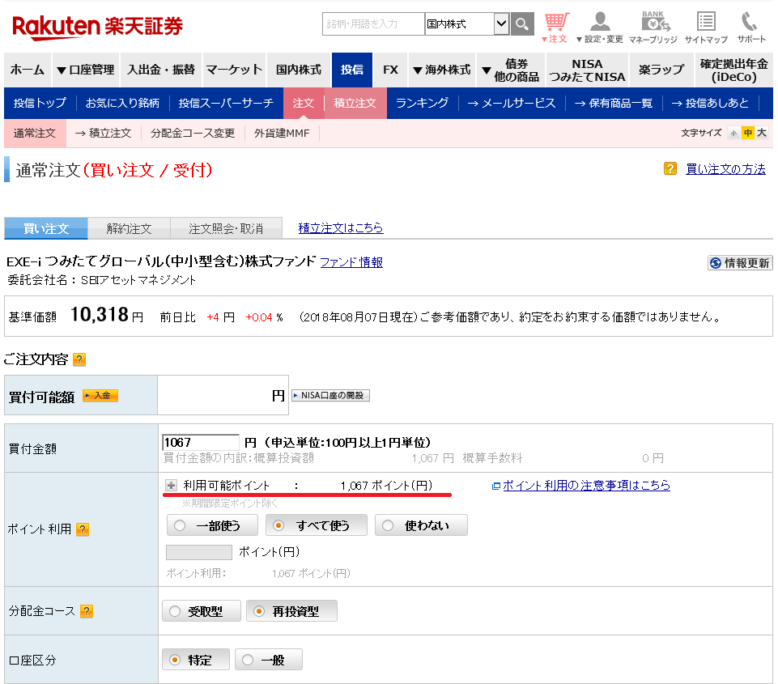Open the サイトマップ icon
The width and height of the screenshot is (778, 684).
(x=706, y=28)
